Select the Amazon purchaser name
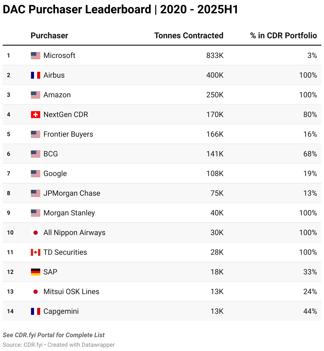Image resolution: width=324 pixels, height=351 pixels. (57, 95)
